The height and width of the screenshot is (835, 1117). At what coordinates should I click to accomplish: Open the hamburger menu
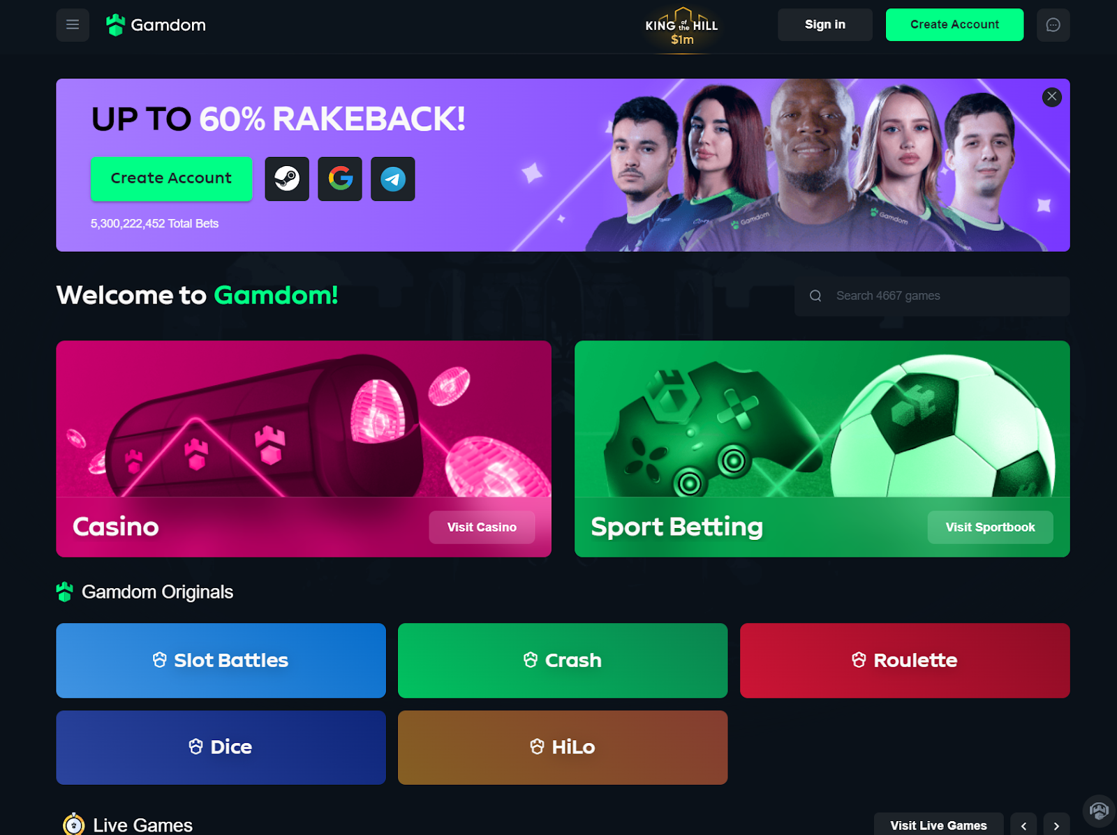click(x=73, y=25)
